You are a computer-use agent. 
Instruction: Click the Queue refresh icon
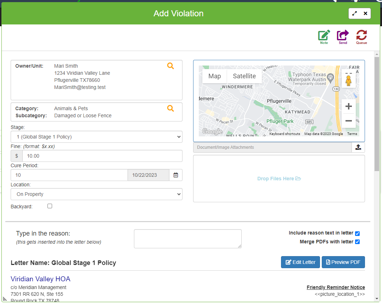(x=361, y=37)
